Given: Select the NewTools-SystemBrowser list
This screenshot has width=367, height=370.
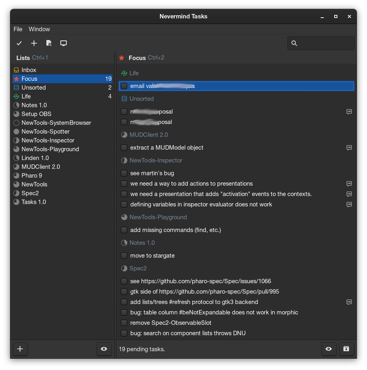Looking at the screenshot, I should (x=62, y=123).
